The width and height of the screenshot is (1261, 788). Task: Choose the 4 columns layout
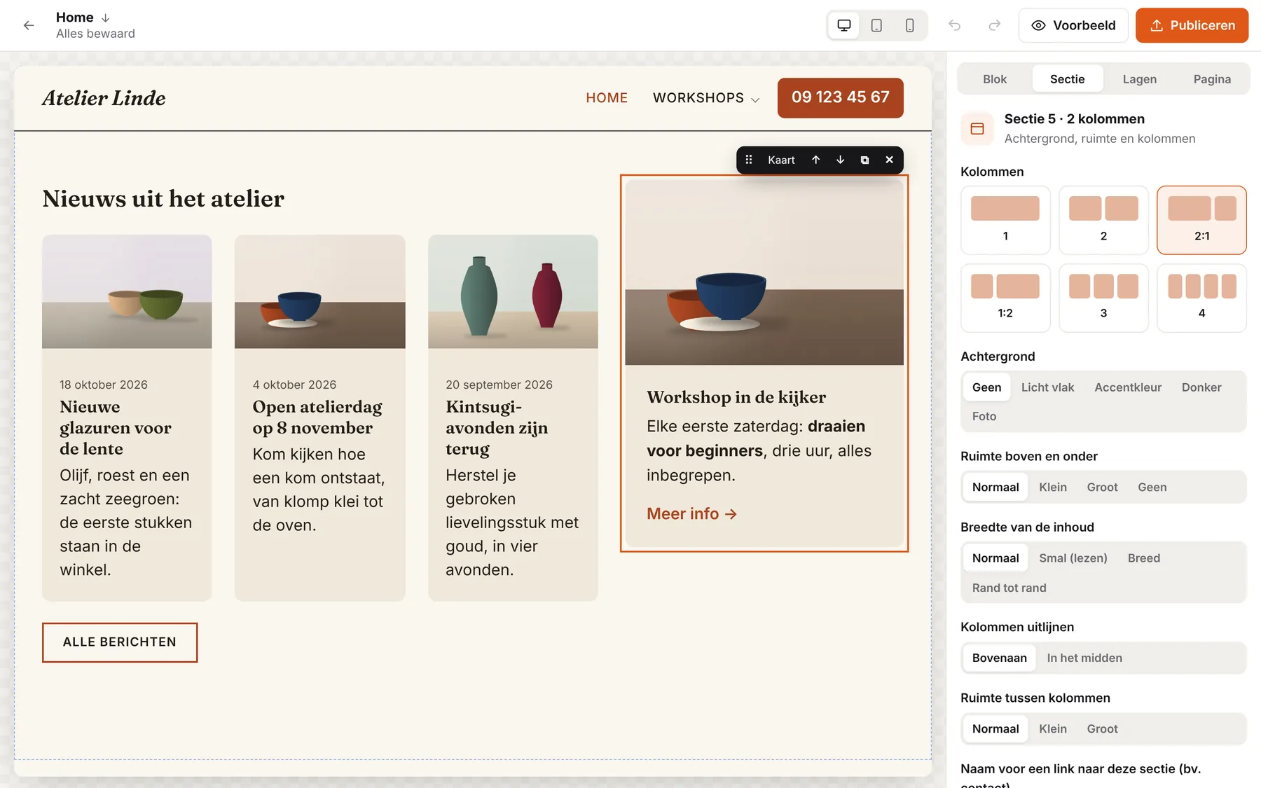(1201, 298)
